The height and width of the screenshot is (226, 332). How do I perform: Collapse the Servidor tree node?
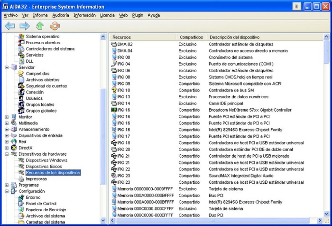pos(7,67)
